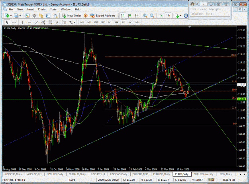Open the Market Watch panel icon
Viewport: 249px width, 184px height.
(x=27, y=16)
